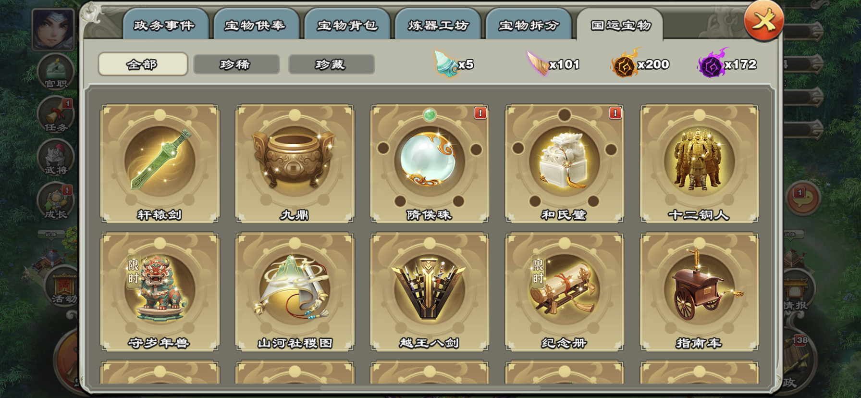
Task: Select the 指南车 chariot treasure
Action: pyautogui.click(x=700, y=292)
